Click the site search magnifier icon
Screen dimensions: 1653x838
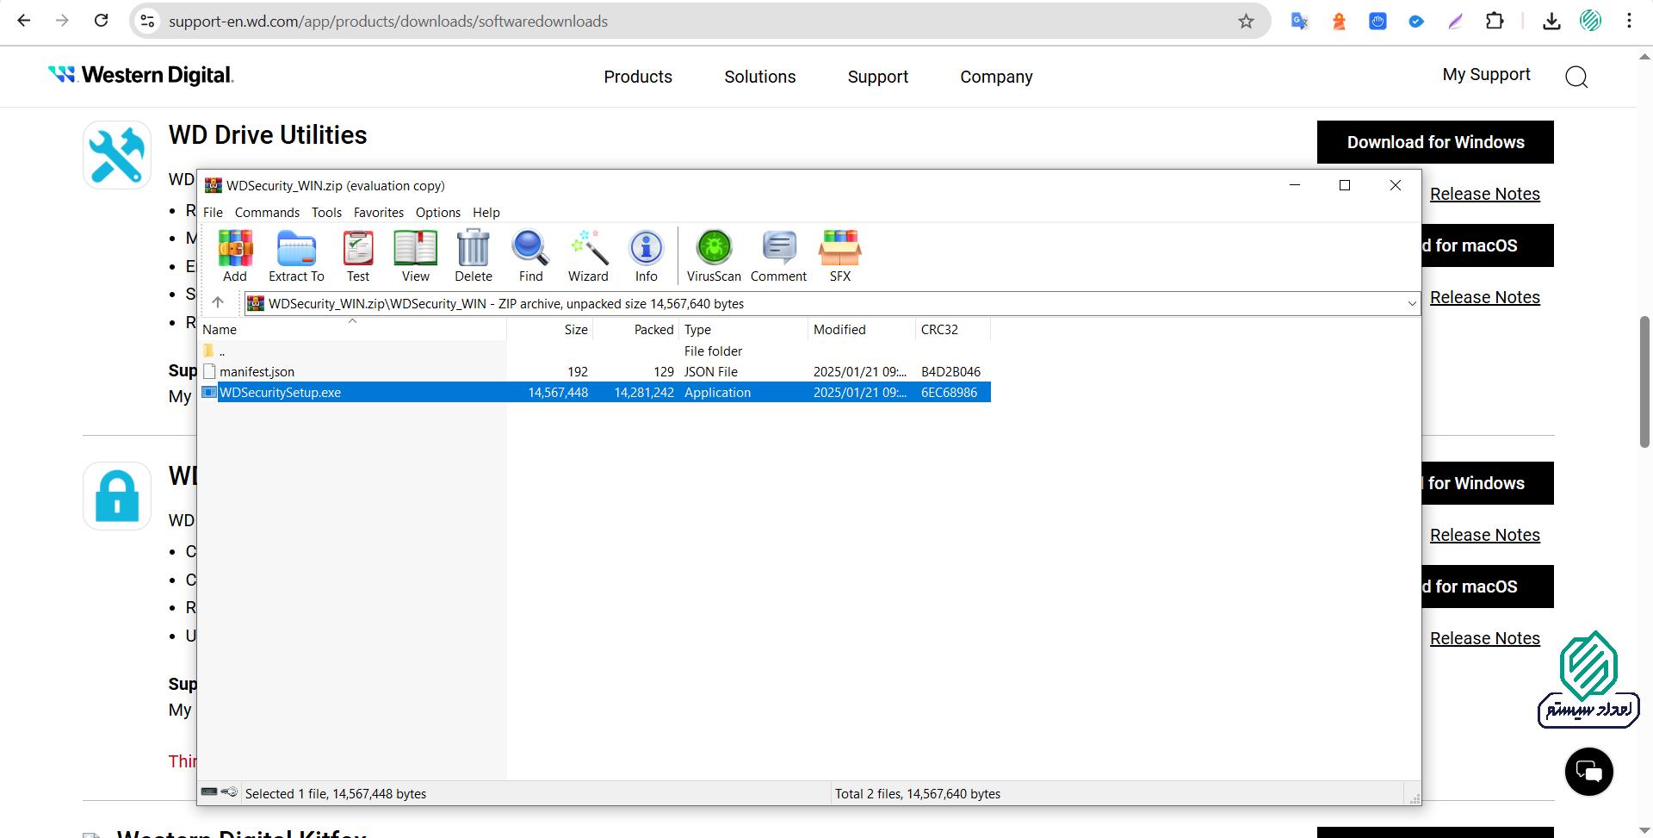[x=1576, y=77]
